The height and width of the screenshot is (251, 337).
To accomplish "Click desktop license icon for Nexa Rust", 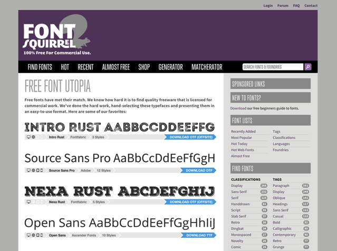I will (28, 202).
